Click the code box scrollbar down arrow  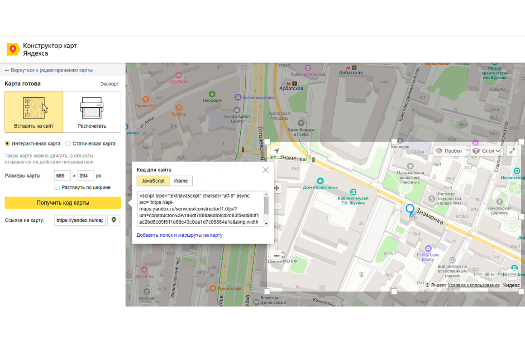266,223
